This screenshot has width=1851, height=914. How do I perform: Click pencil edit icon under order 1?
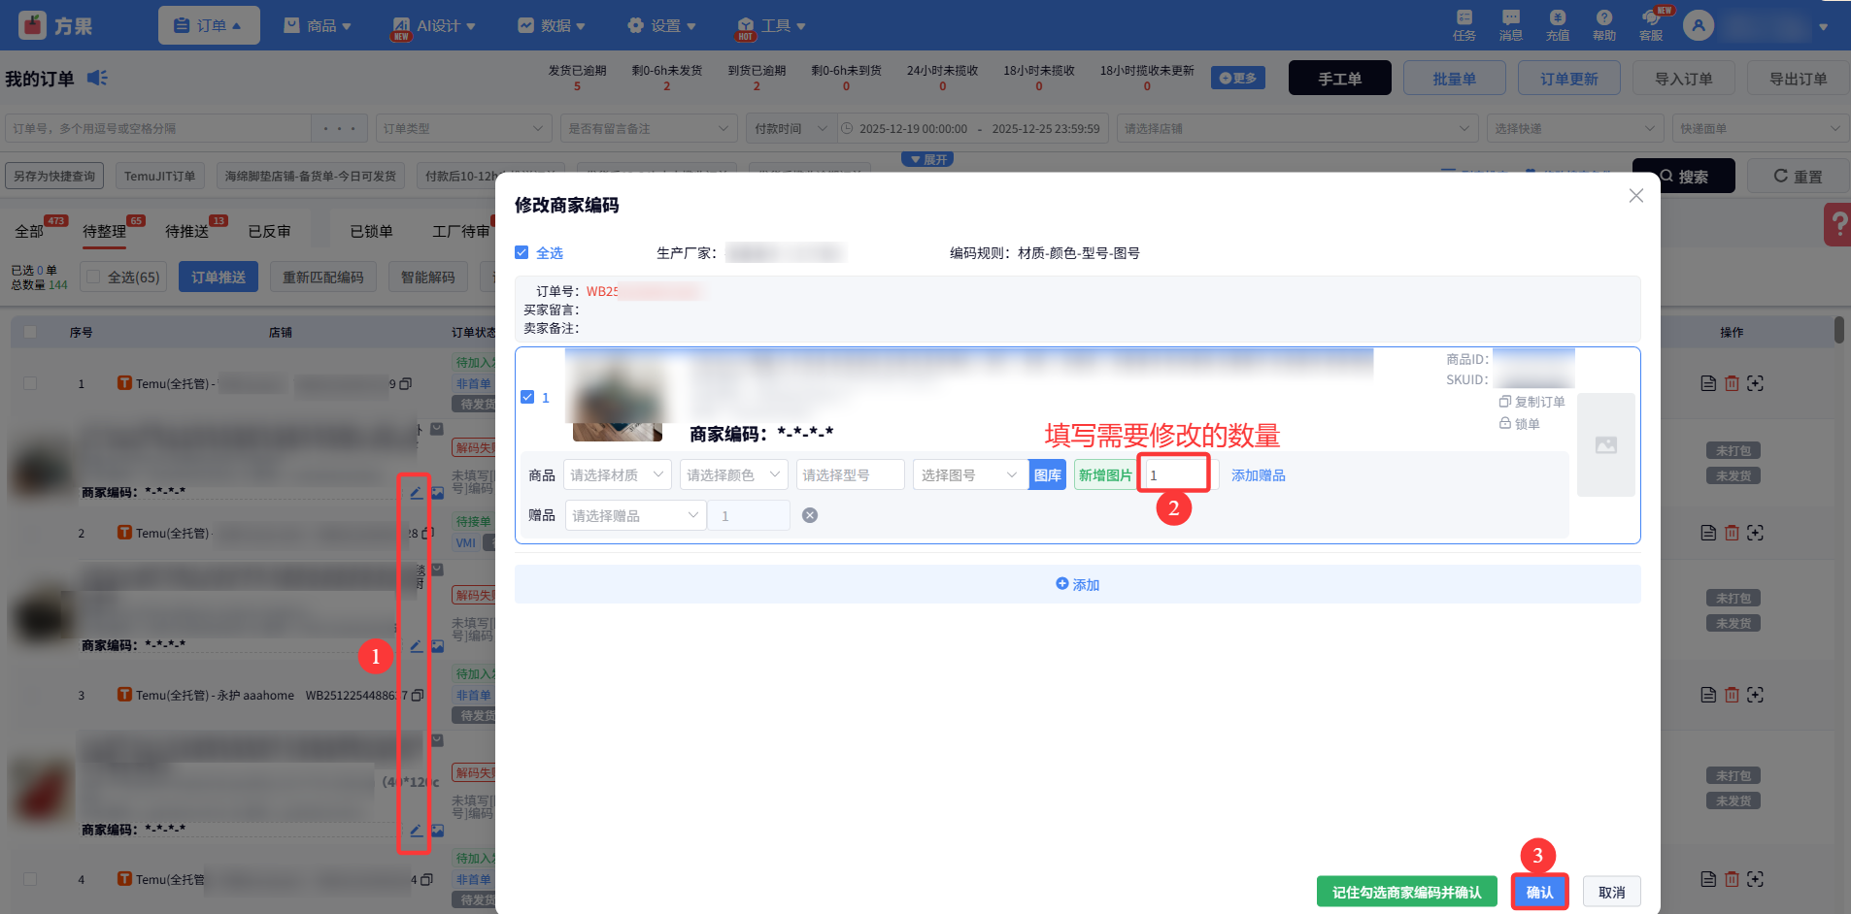pyautogui.click(x=416, y=492)
